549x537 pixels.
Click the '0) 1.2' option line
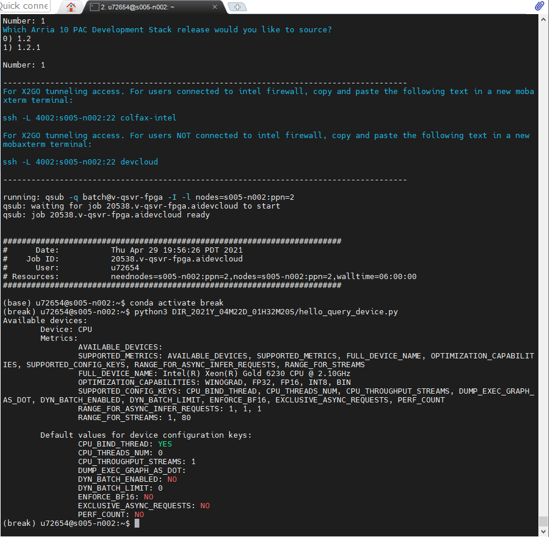pos(17,39)
